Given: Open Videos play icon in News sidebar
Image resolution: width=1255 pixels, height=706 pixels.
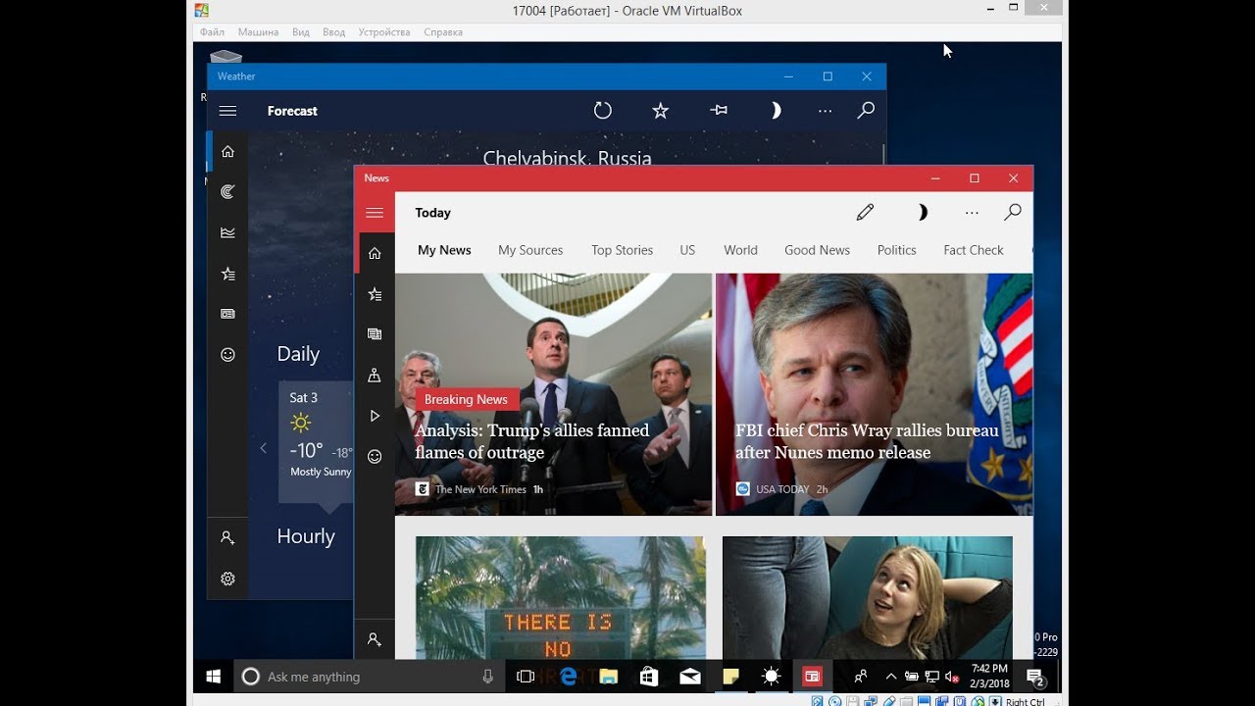Looking at the screenshot, I should [x=375, y=416].
